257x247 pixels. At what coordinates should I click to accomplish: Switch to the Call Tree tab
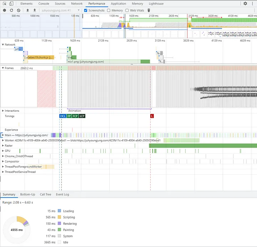point(45,194)
